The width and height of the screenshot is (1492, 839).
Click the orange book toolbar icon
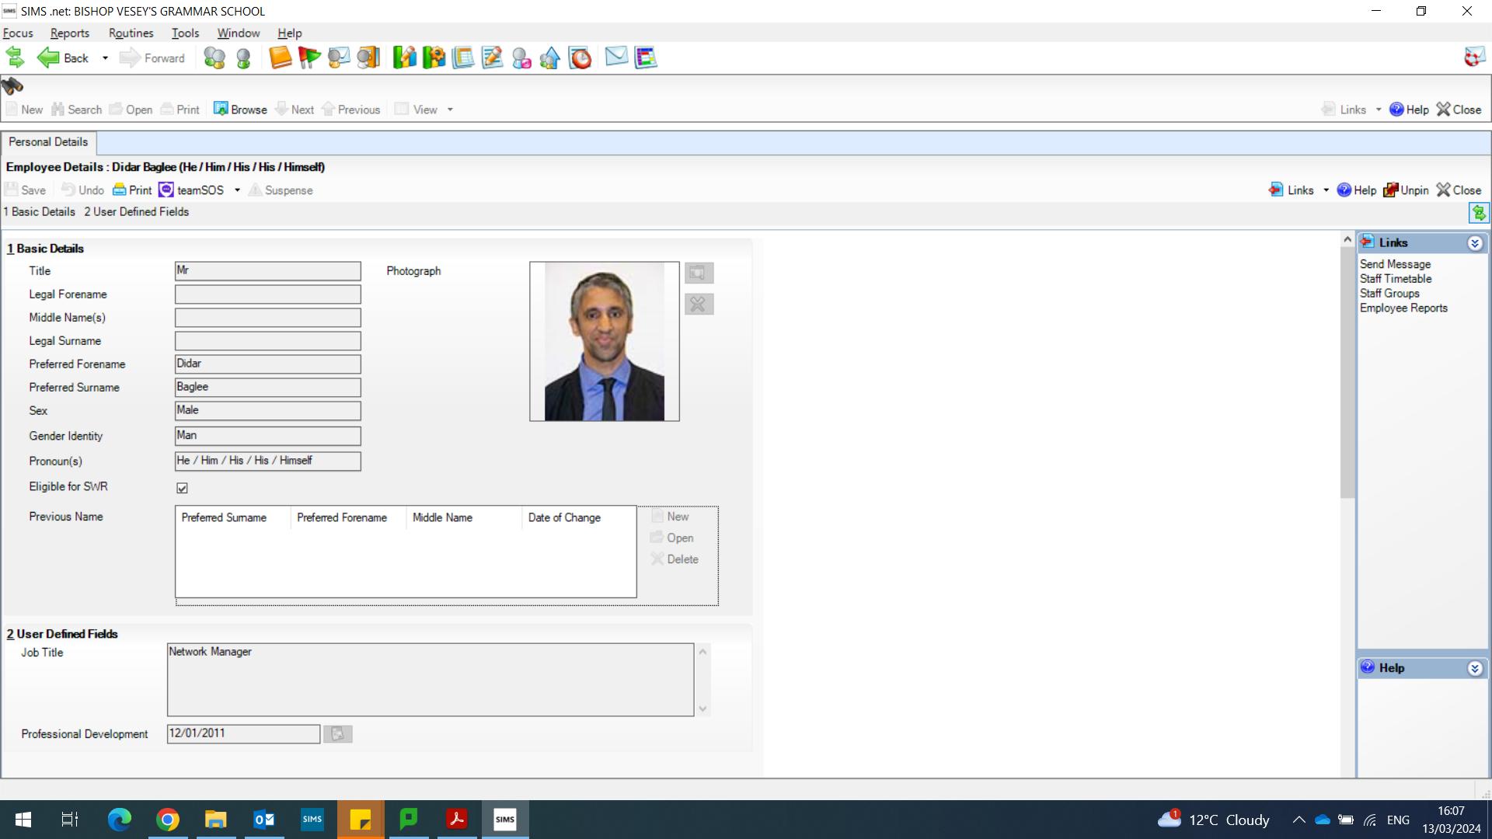pos(280,57)
